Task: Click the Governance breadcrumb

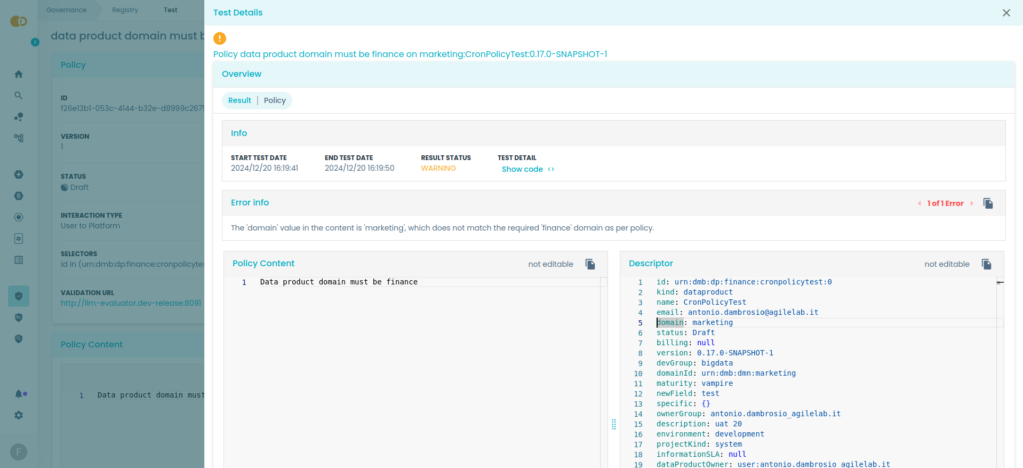Action: [66, 10]
